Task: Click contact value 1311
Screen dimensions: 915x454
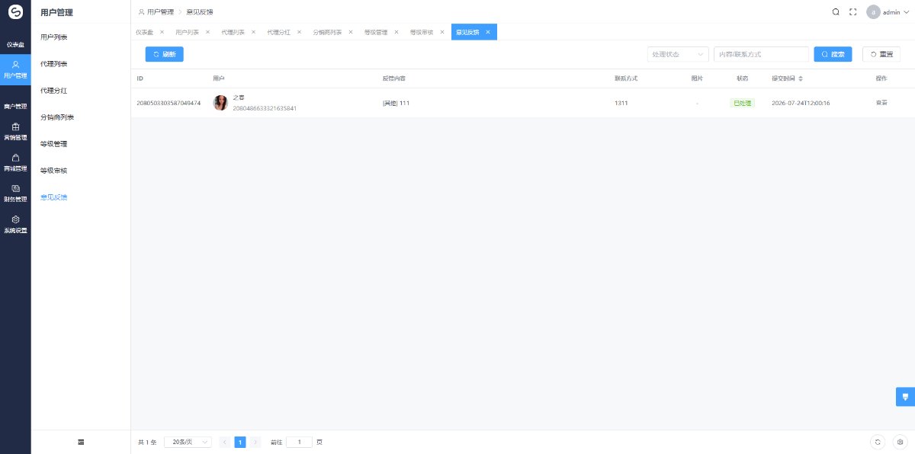Action: (621, 103)
